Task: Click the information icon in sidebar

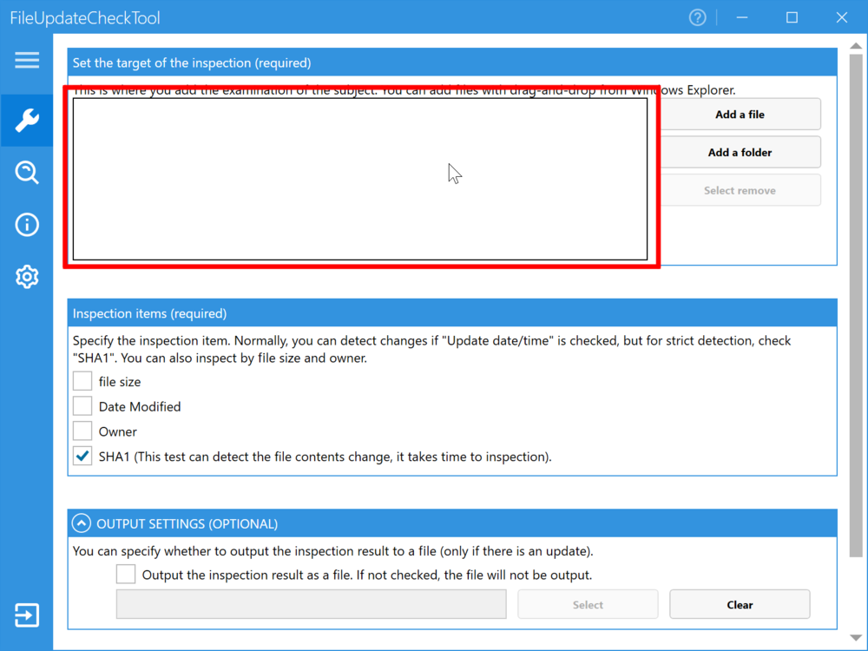Action: tap(27, 225)
